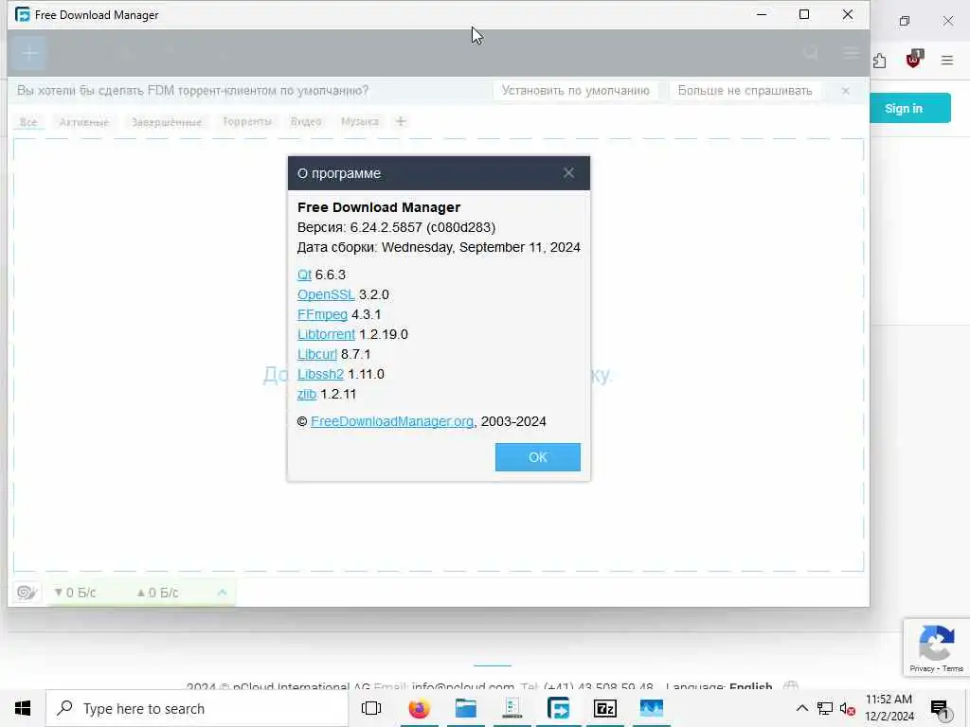Click the reCAPTCHA badge
Screen dimensions: 970x727
[937, 647]
